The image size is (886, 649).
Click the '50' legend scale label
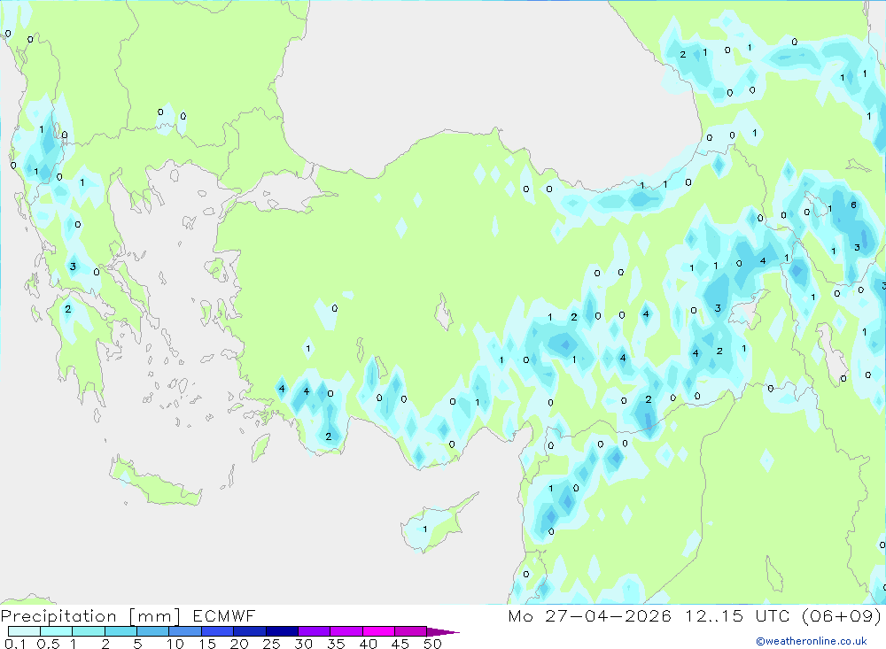coord(432,644)
